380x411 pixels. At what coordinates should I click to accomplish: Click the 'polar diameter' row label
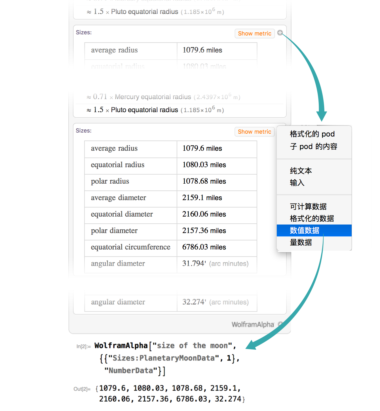click(114, 231)
